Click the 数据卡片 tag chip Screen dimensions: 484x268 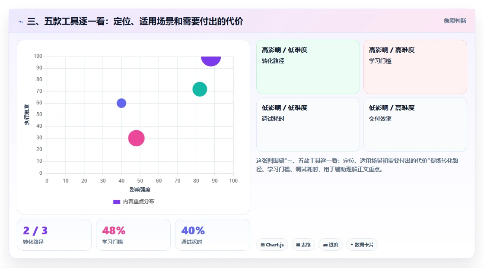(362, 245)
